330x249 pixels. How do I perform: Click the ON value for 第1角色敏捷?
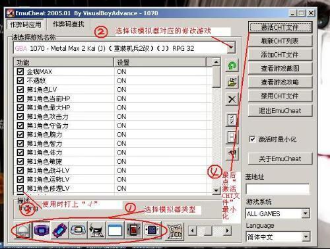click(x=121, y=161)
